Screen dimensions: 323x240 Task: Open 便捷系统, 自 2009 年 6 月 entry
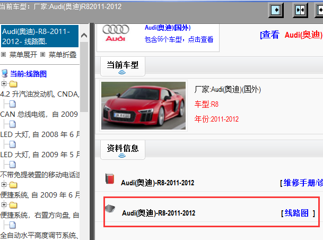pos(40,195)
